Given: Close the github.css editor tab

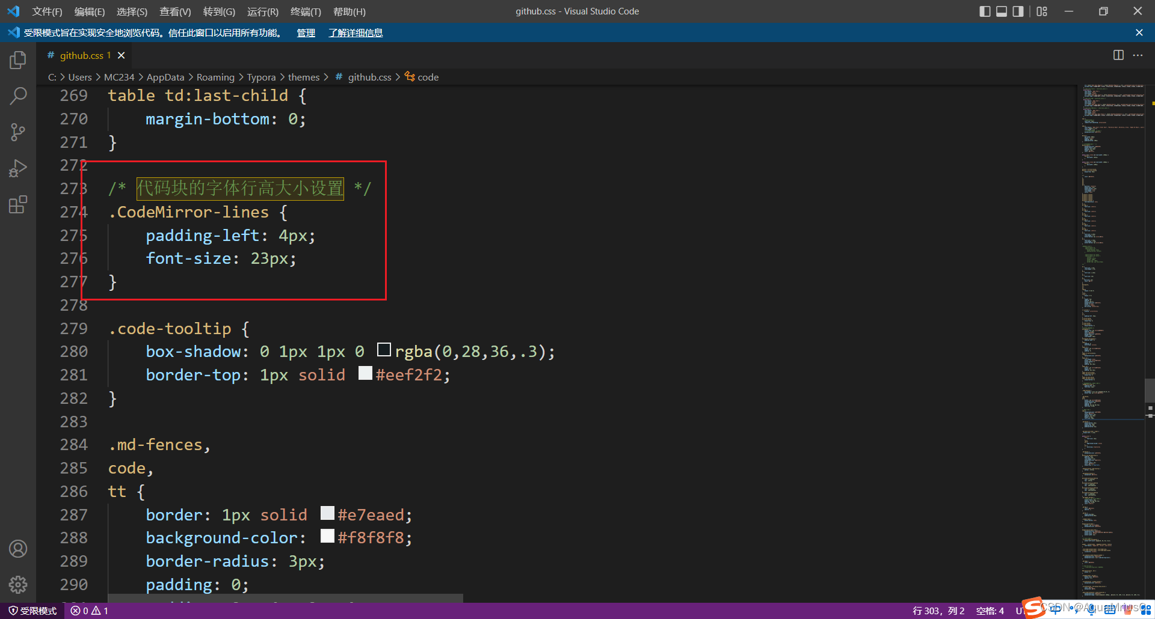Looking at the screenshot, I should pyautogui.click(x=121, y=55).
